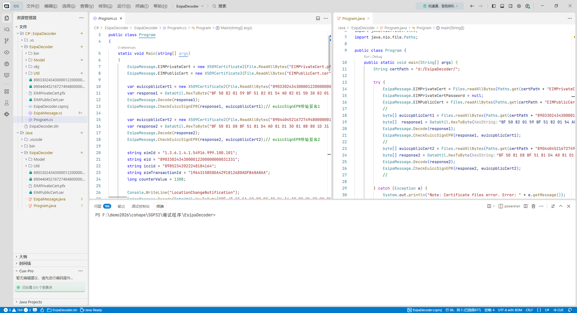The image size is (577, 313).
Task: Toggle the primary sidebar layout button
Action: click(494, 6)
